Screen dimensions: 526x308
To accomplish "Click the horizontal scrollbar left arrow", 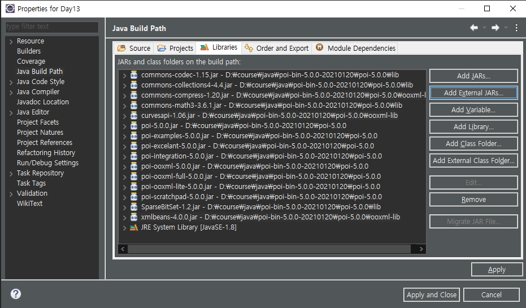I will 123,249.
